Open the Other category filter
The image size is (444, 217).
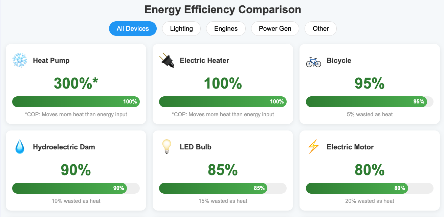point(320,28)
